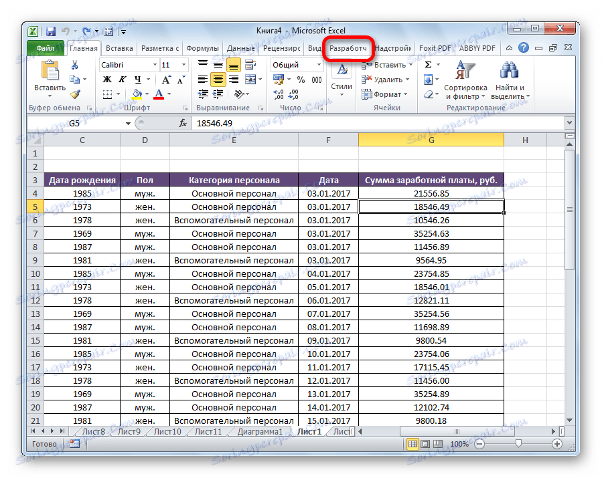This screenshot has height=478, width=602.
Task: Toggle top vertical alignment
Action: [203, 65]
